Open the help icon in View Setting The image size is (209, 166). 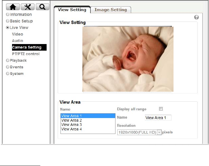tap(196, 17)
